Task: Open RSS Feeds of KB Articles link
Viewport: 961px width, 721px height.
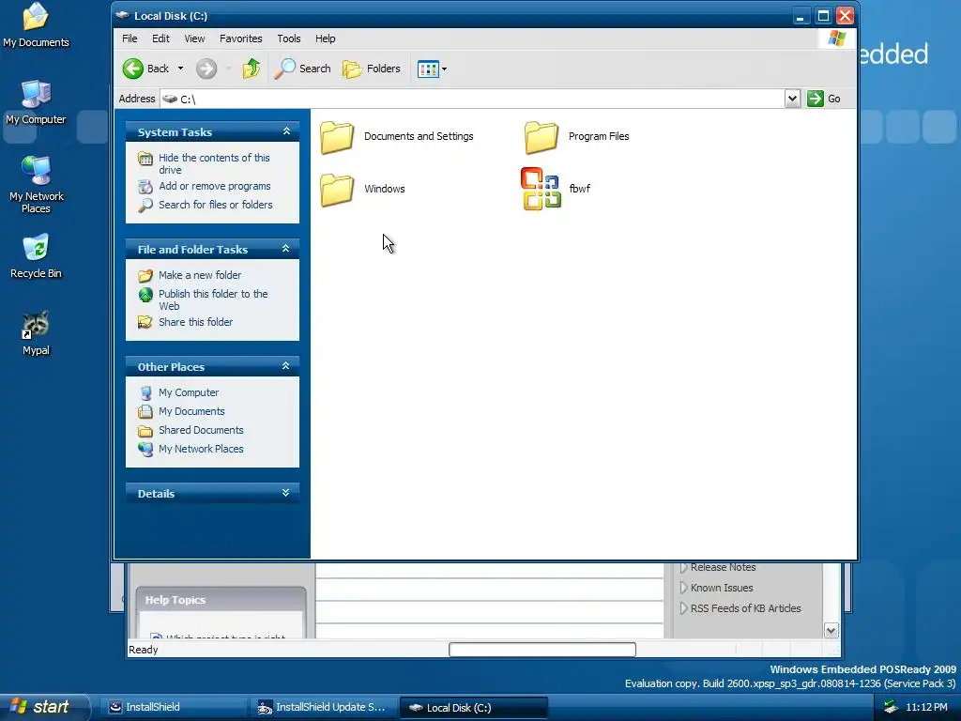Action: (x=745, y=608)
